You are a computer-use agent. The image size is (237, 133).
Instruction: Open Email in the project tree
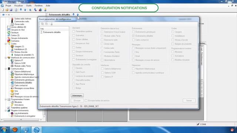point(16,94)
